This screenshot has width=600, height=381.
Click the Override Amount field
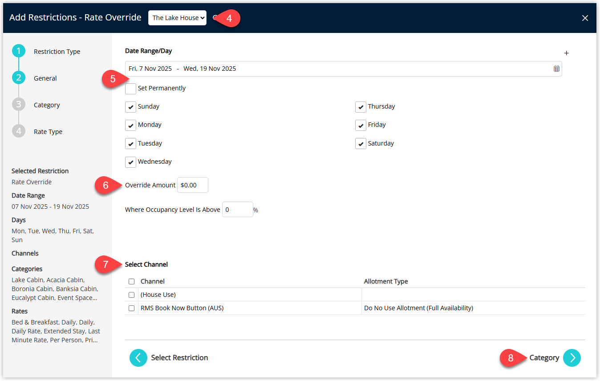point(193,185)
